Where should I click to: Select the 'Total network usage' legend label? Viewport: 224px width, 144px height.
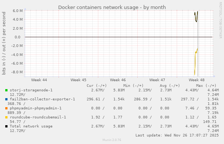point(31,126)
